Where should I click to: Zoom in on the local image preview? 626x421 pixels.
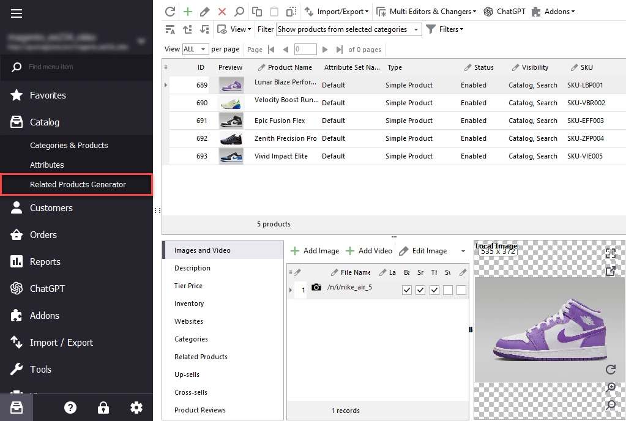611,387
